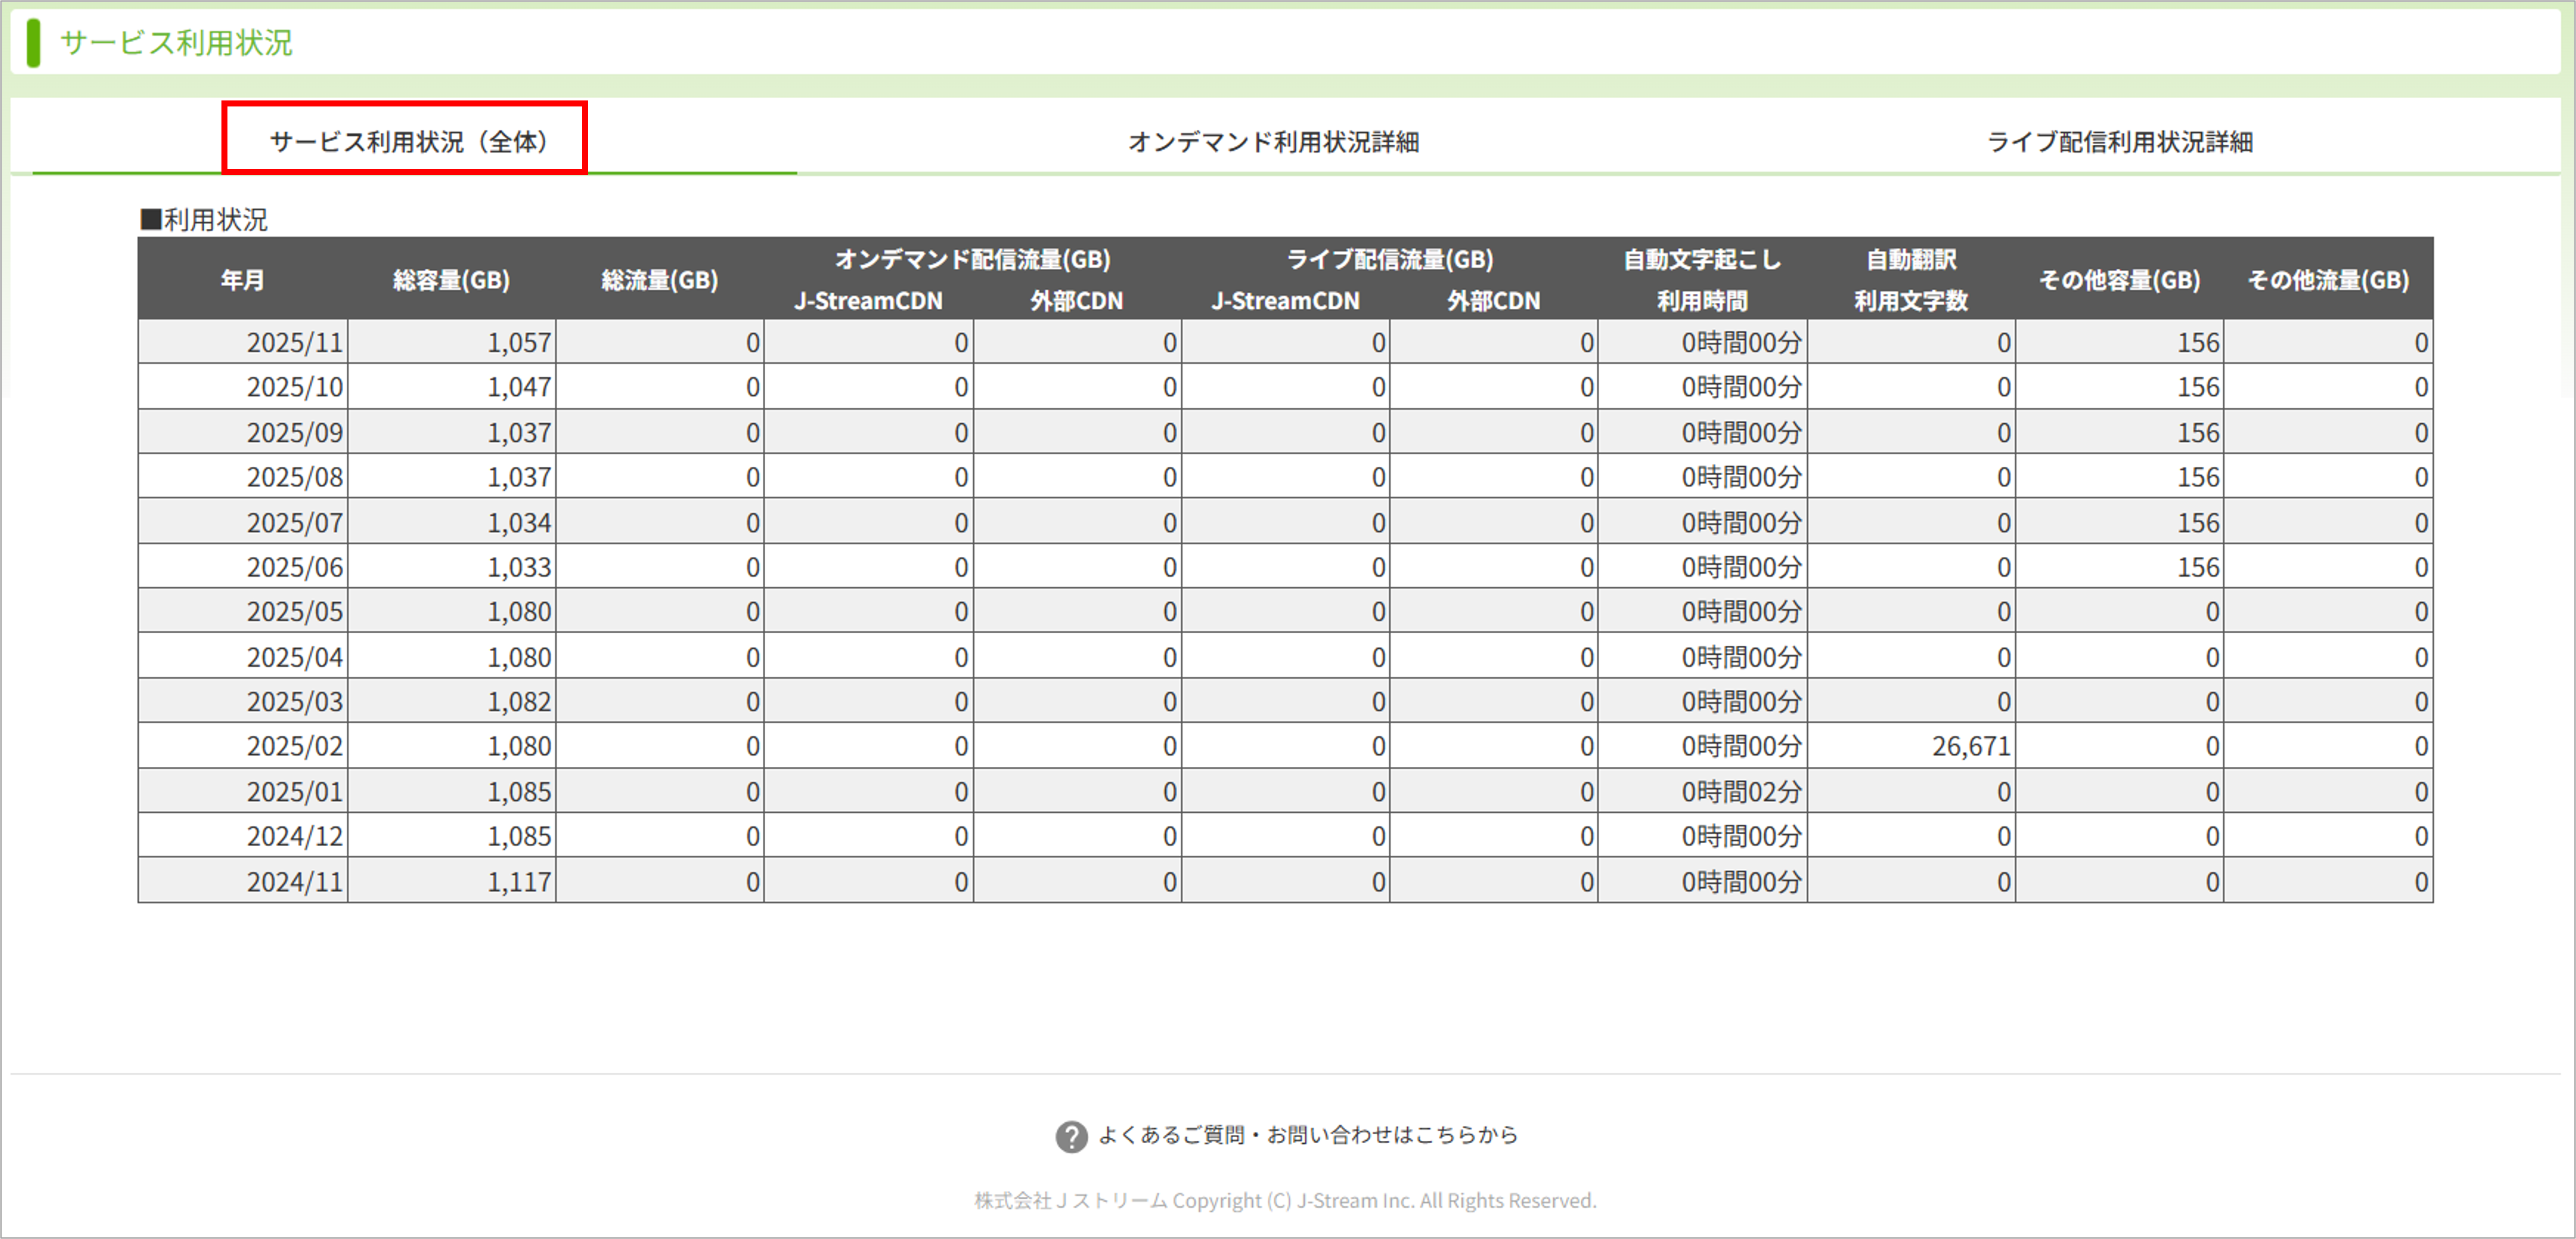Select the 2025/05 row date cell

(x=243, y=610)
